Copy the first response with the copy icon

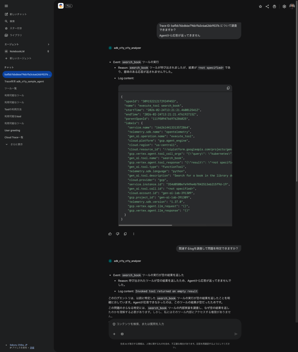pos(125,234)
